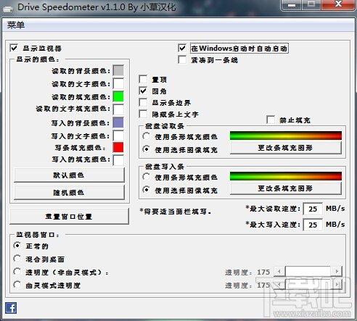Click the Drive Speedometer title bar icon
This screenshot has height=321, width=357.
tap(8, 9)
